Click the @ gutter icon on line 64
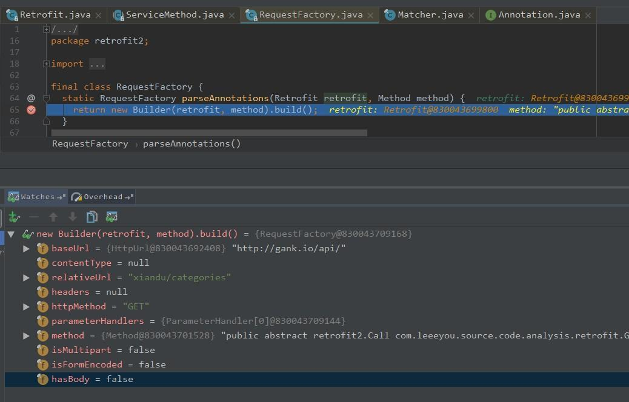This screenshot has height=402, width=629. click(x=31, y=98)
